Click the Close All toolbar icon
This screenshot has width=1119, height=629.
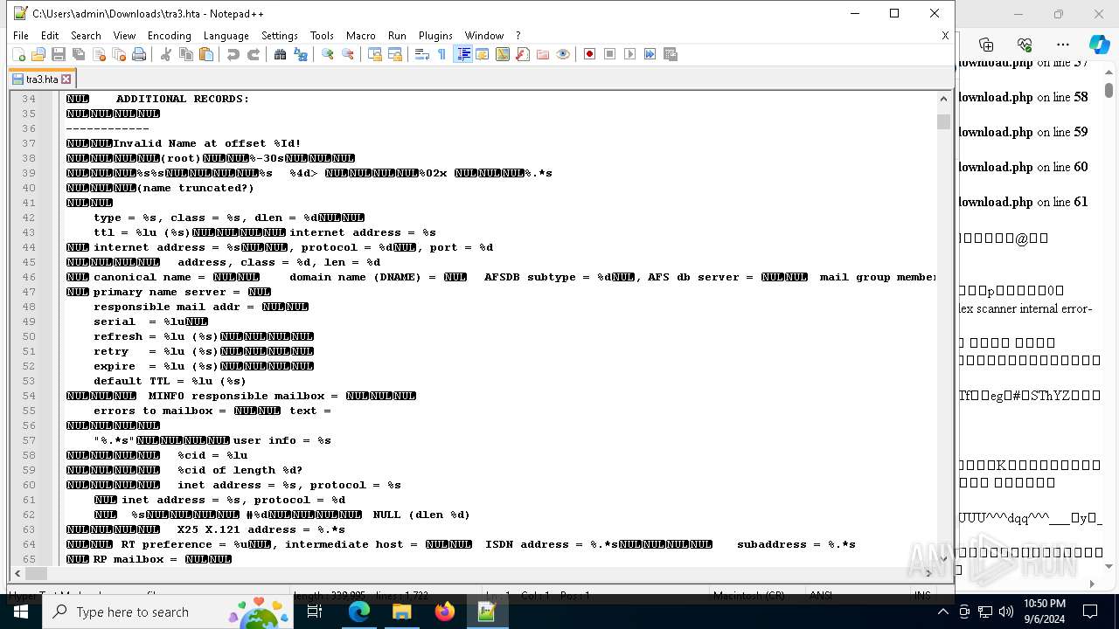119,54
